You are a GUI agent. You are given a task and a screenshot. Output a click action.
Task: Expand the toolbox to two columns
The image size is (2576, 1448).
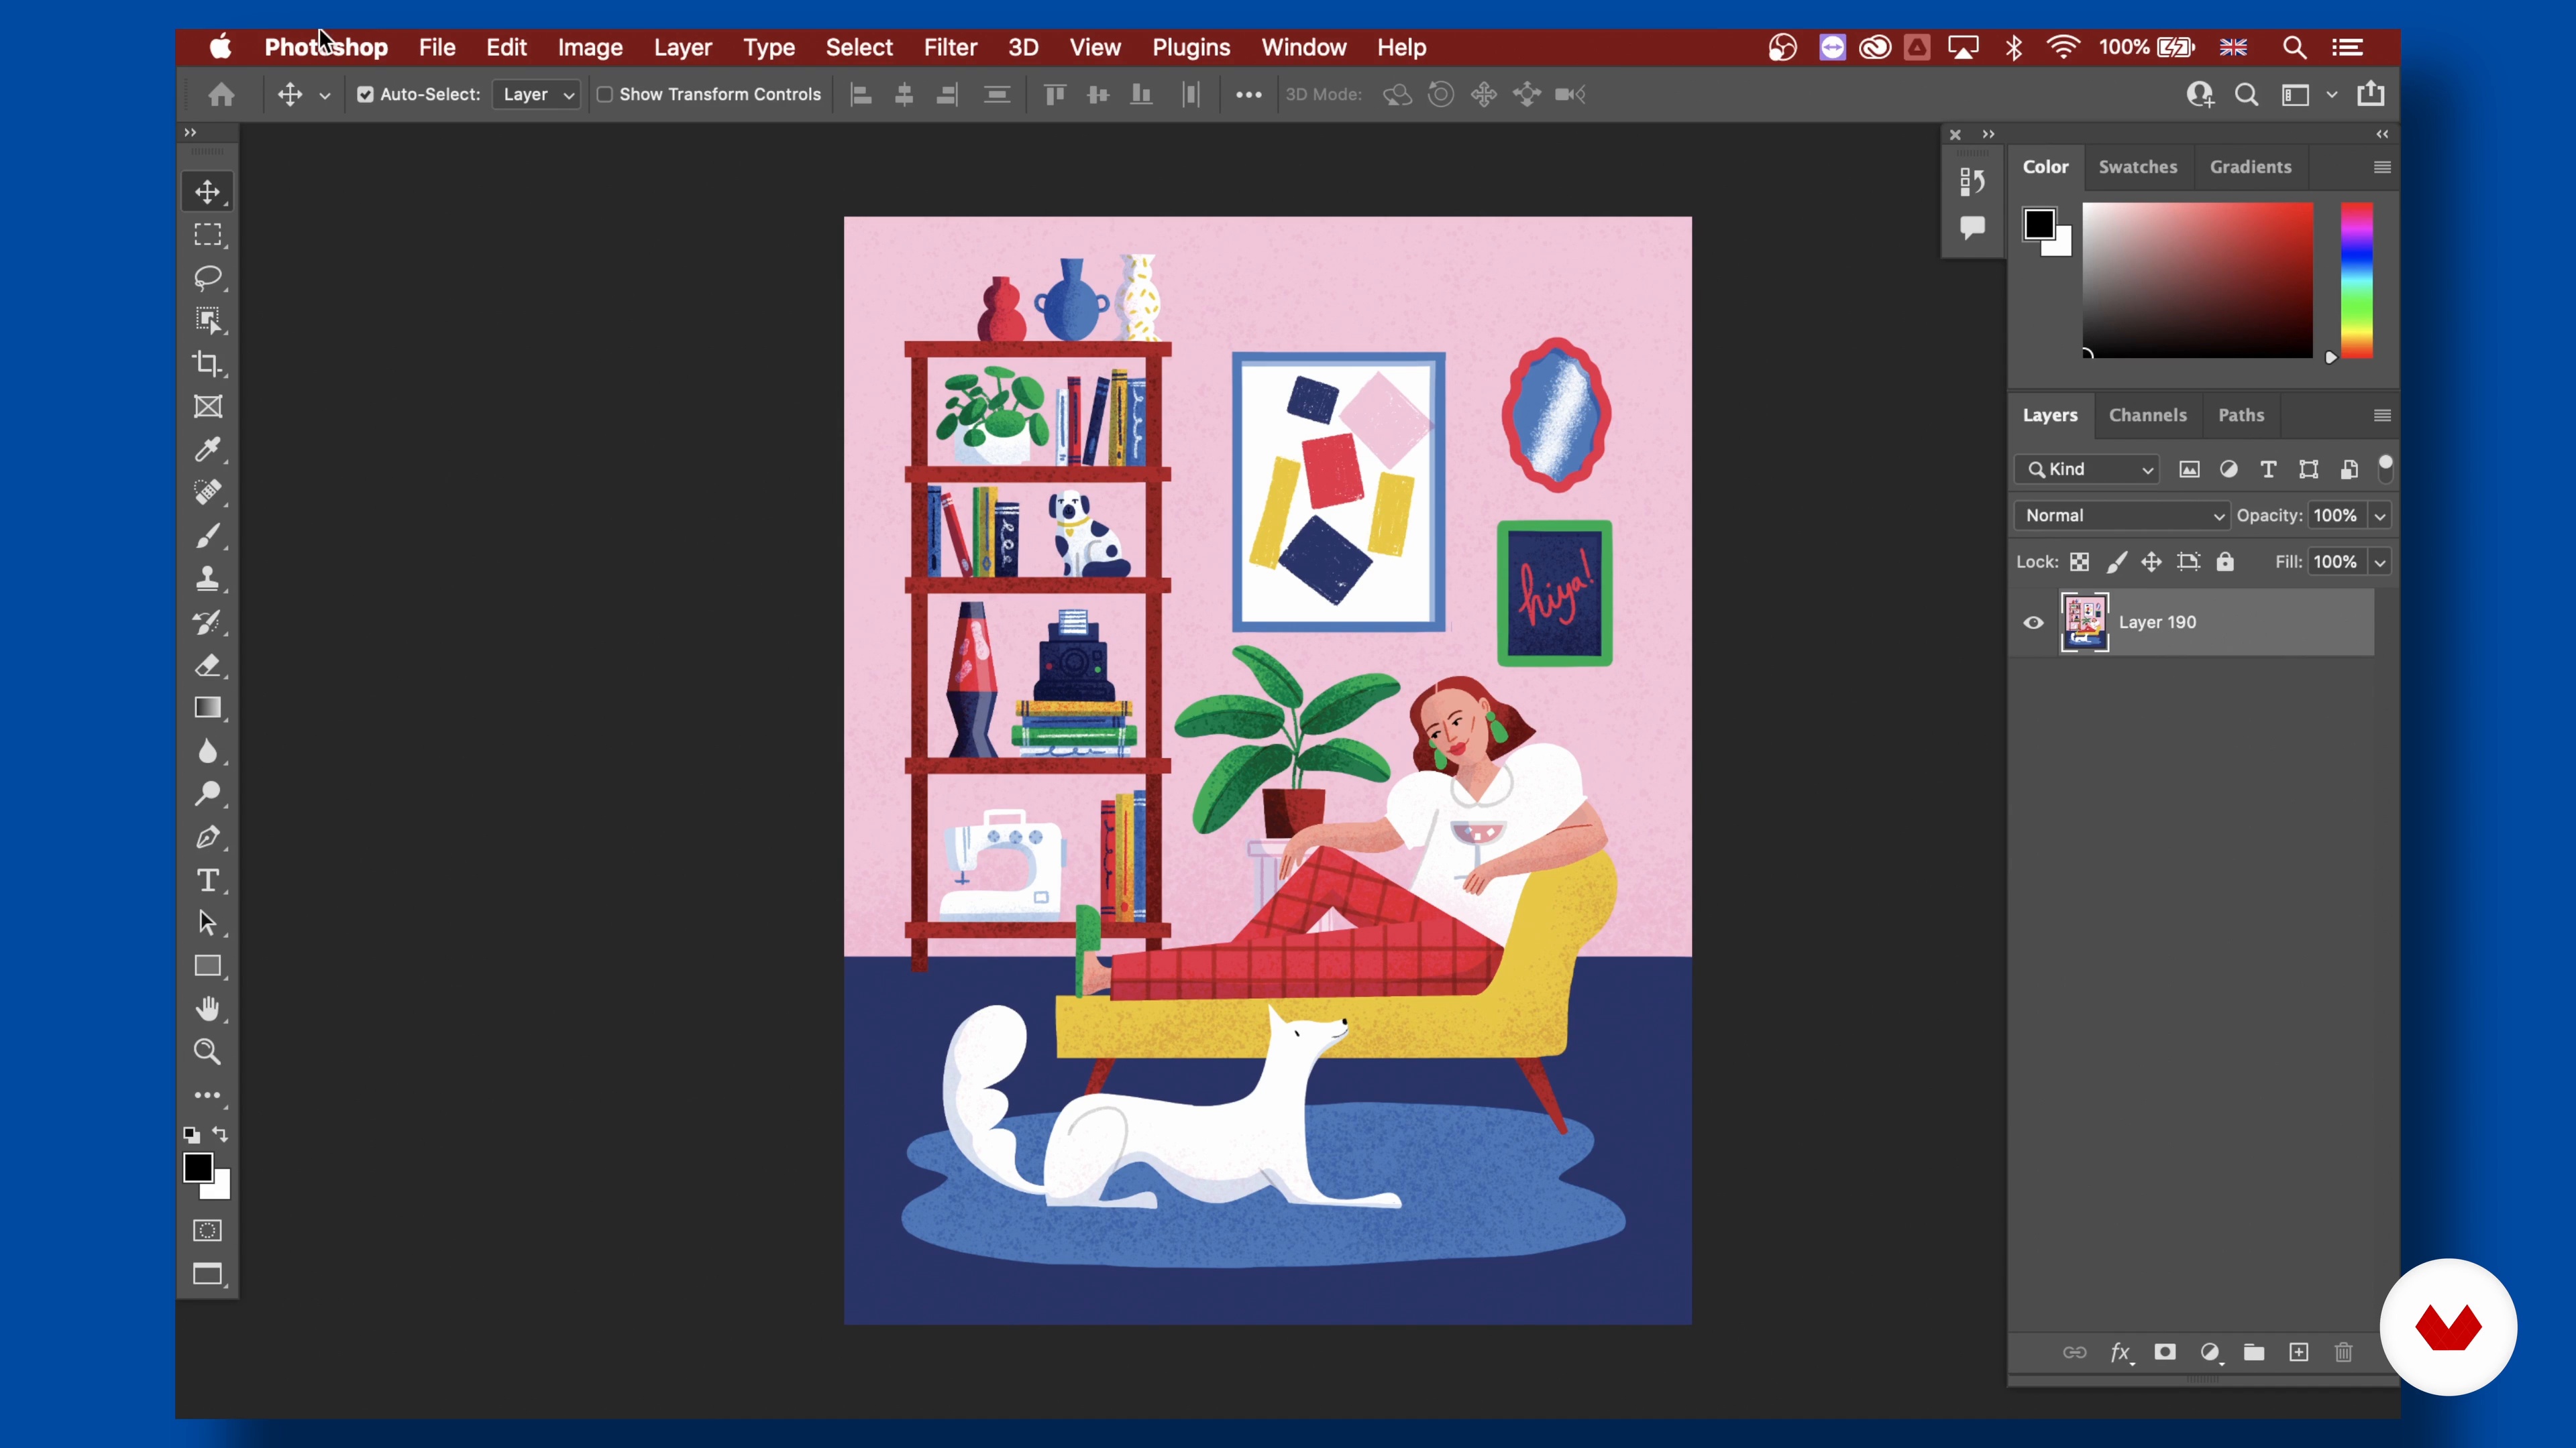[x=190, y=132]
